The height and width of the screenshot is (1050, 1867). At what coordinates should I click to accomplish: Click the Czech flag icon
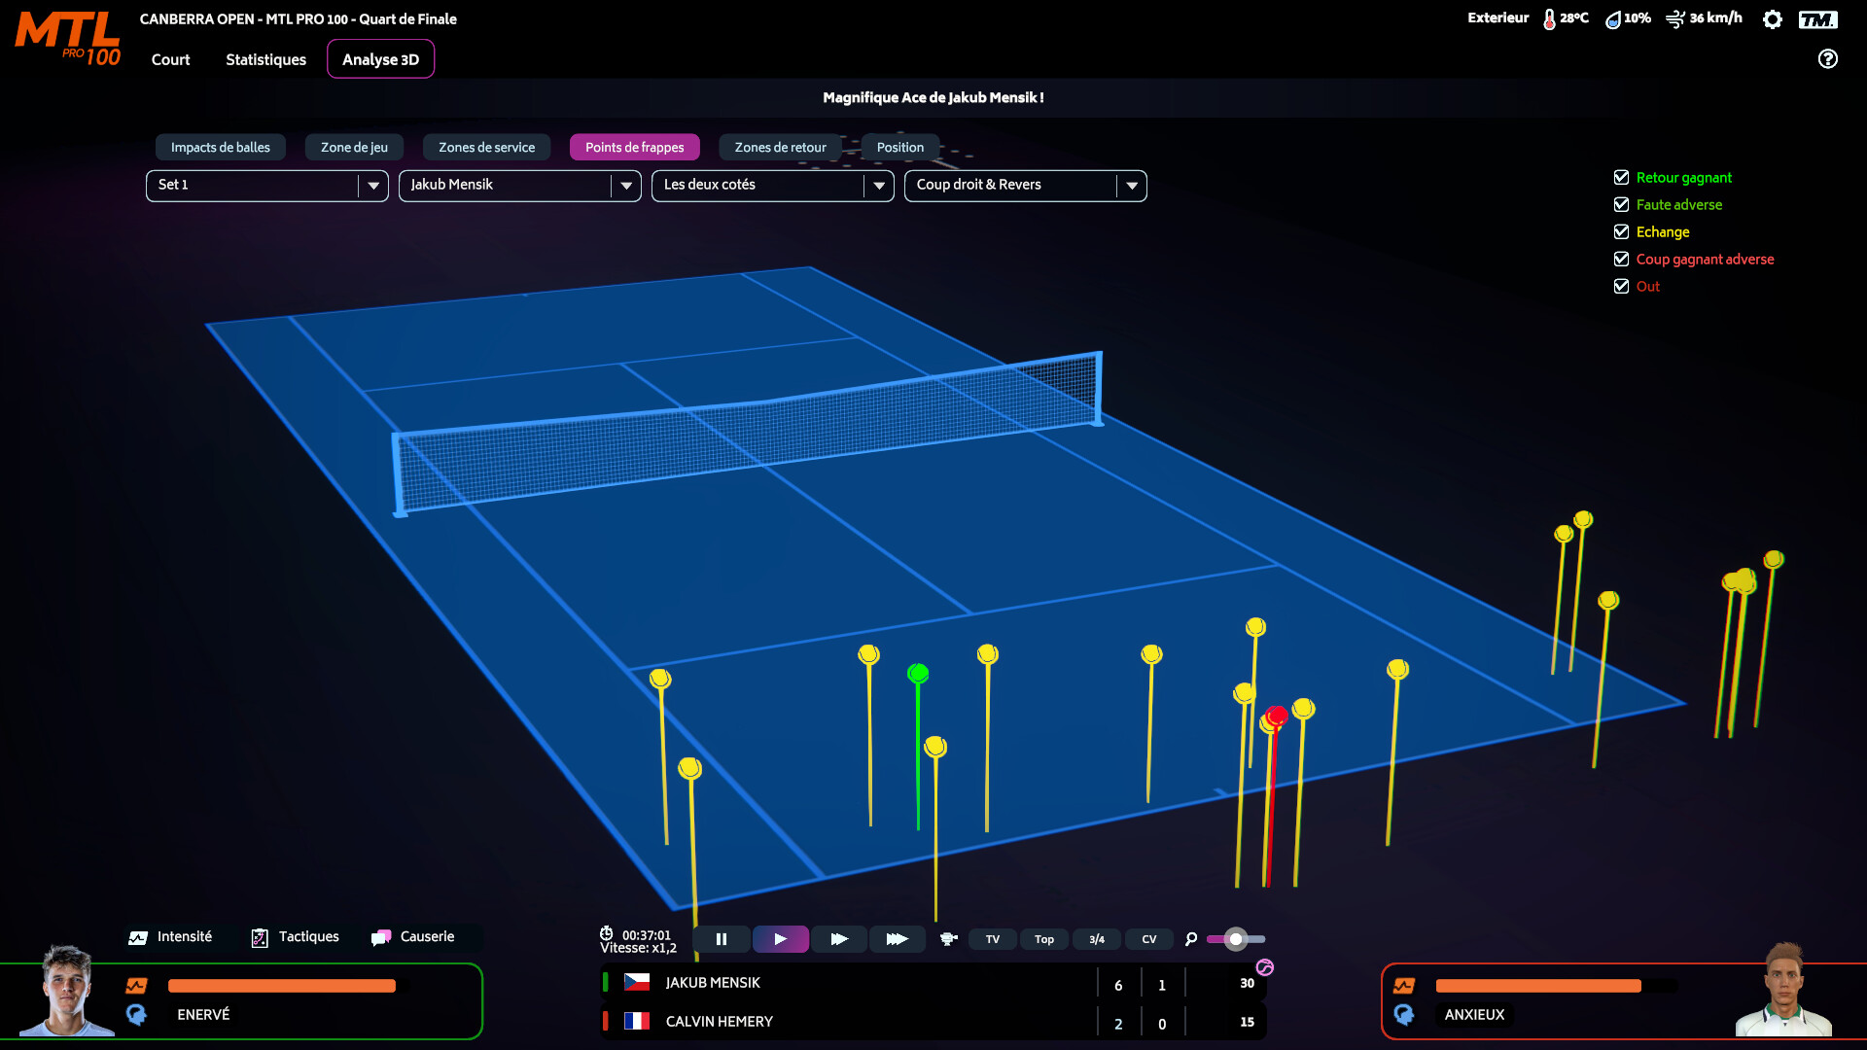pyautogui.click(x=637, y=983)
